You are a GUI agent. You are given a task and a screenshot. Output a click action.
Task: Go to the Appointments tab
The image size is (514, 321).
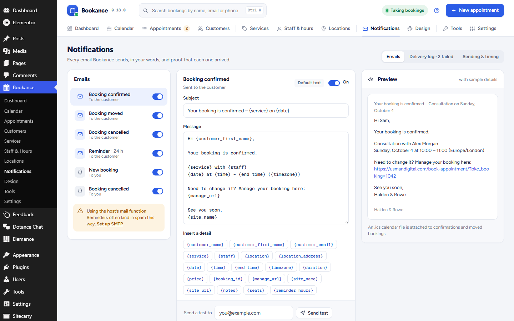tap(166, 29)
